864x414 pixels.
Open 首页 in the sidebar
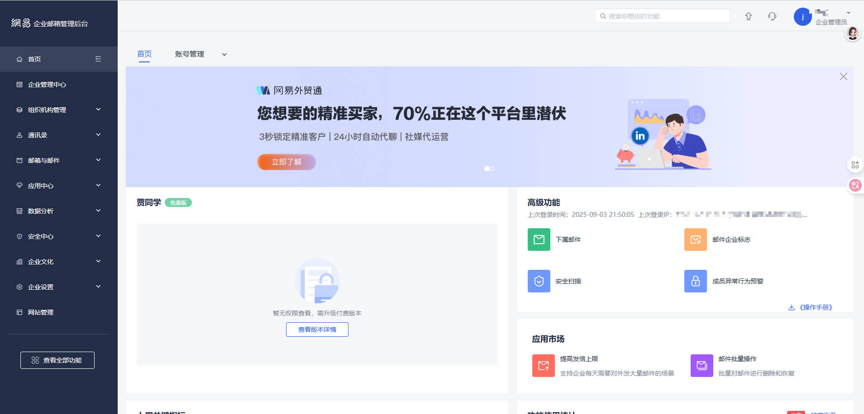click(59, 59)
